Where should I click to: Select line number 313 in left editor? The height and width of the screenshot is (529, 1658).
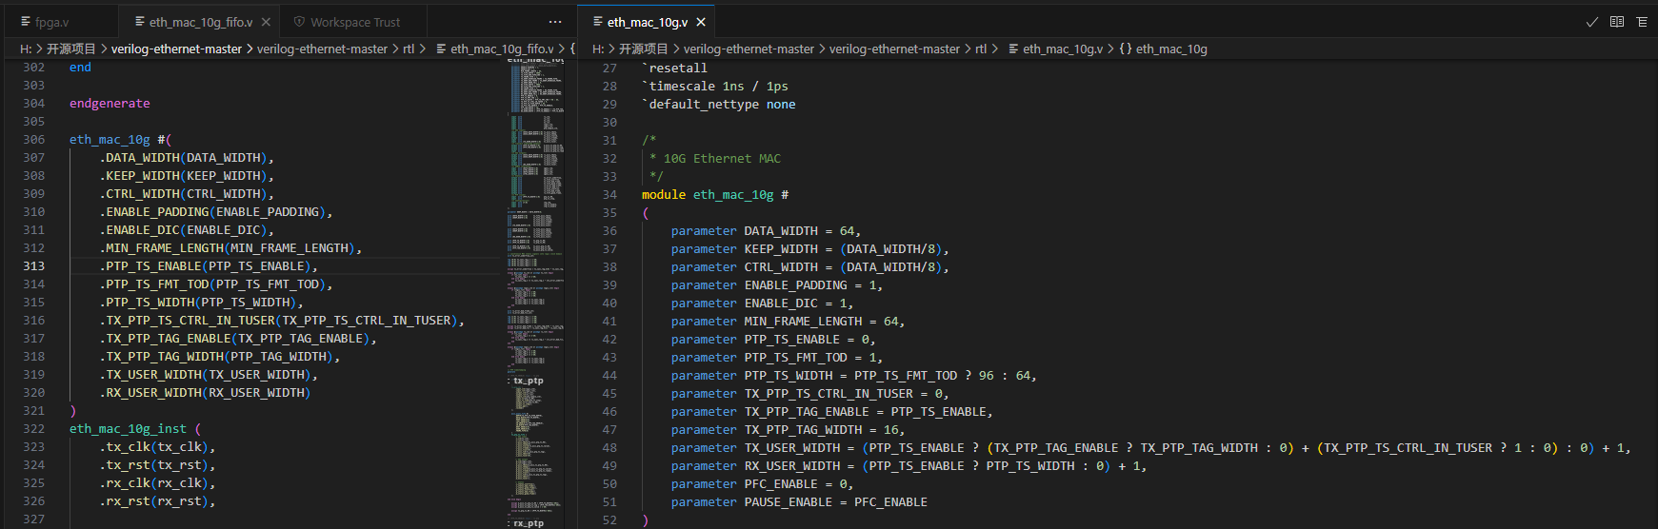(33, 266)
